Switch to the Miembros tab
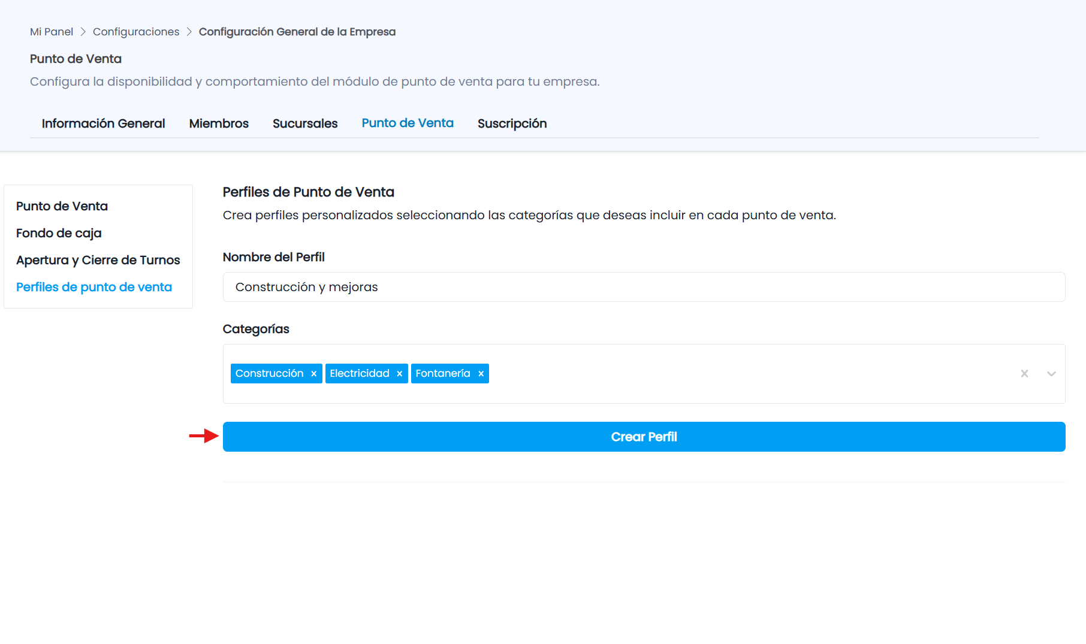1086x644 pixels. (219, 123)
